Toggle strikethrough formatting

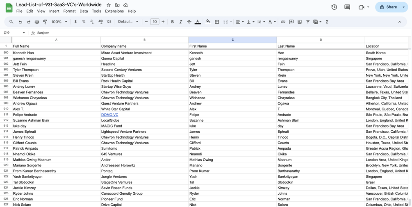click(189, 22)
